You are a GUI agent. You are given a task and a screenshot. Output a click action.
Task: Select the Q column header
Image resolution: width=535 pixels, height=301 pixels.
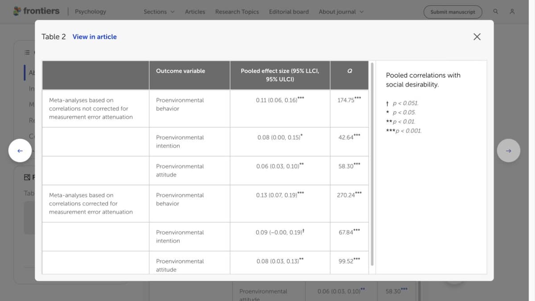pos(350,75)
